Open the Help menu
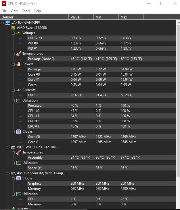Screen dimensions: 180x210 click(x=37, y=11)
